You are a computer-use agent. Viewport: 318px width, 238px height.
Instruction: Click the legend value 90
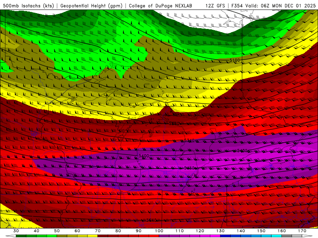[x=138, y=231]
